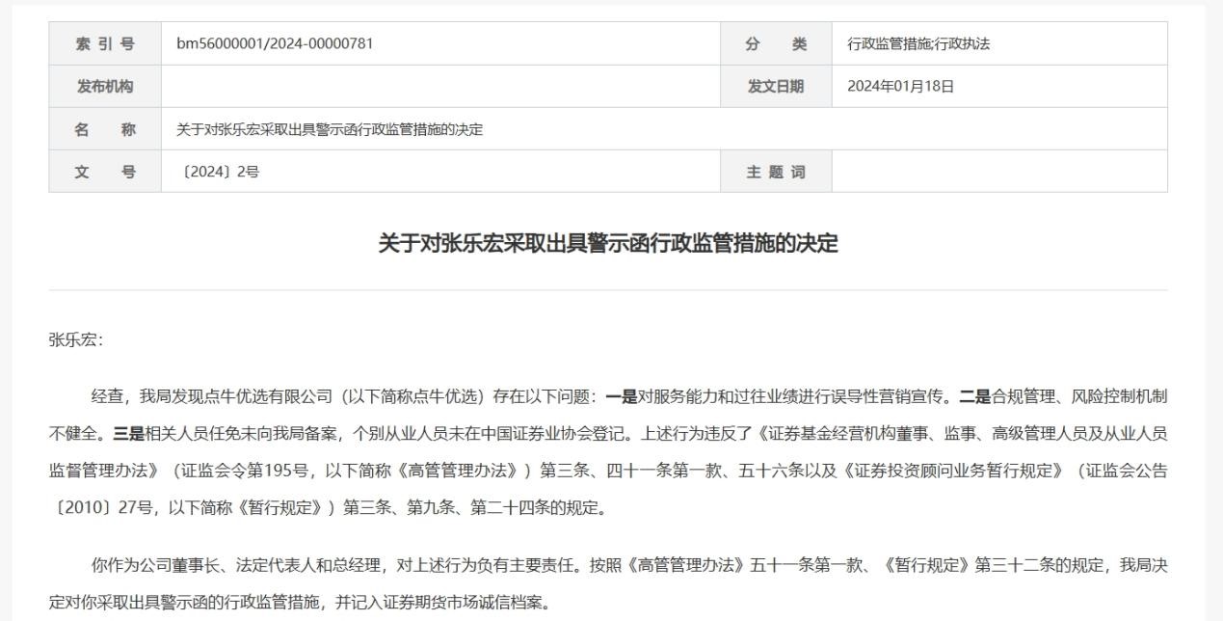
Task: Click the 发布机构 label cell
Action: coord(104,87)
